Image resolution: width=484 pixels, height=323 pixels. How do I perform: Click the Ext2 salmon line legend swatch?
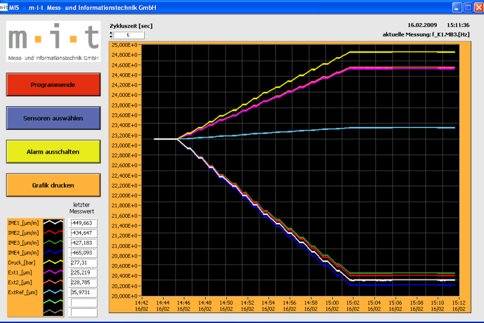[53, 282]
